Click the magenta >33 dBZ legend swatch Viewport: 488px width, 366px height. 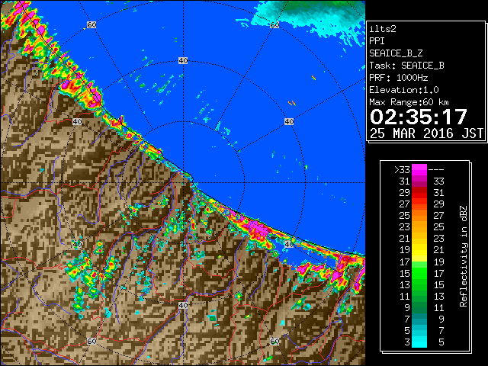coord(419,170)
